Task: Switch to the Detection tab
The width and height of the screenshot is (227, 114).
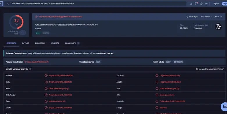Action: [x=11, y=43]
